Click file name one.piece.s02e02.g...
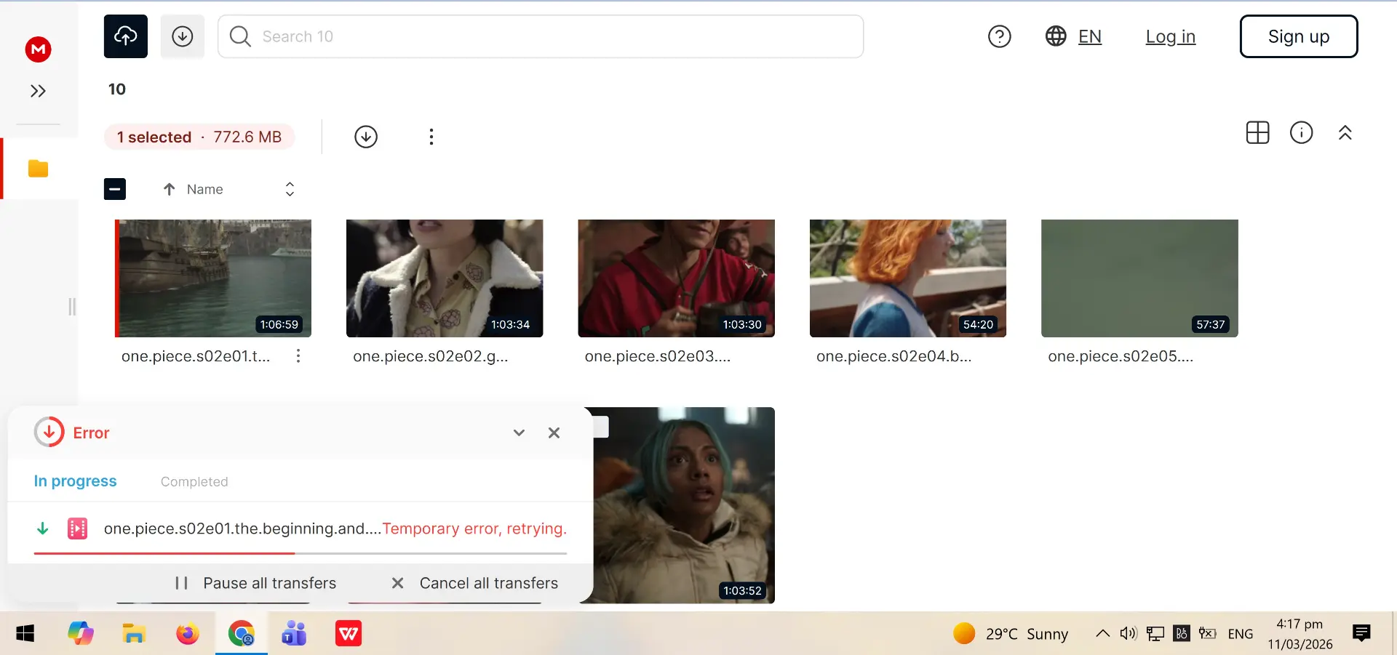1397x655 pixels. tap(431, 356)
